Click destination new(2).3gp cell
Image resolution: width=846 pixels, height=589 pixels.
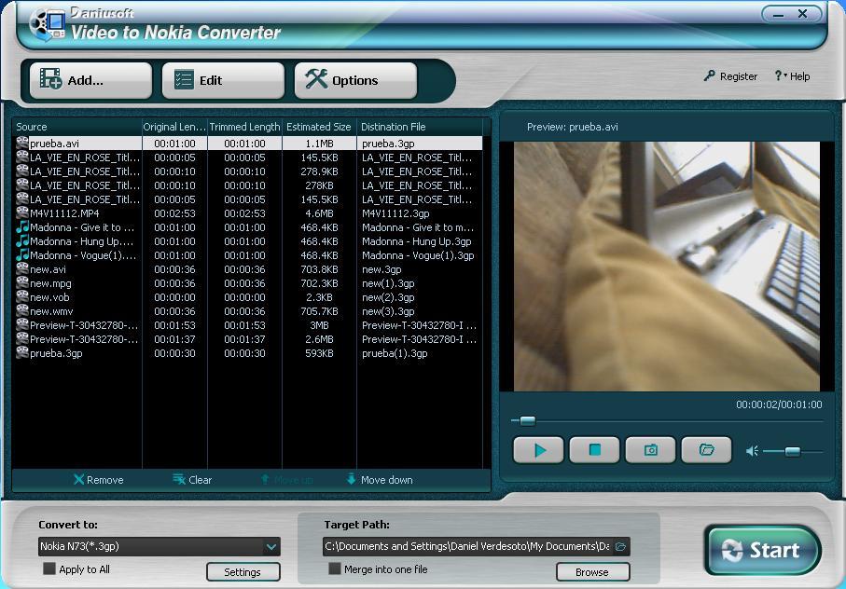388,297
